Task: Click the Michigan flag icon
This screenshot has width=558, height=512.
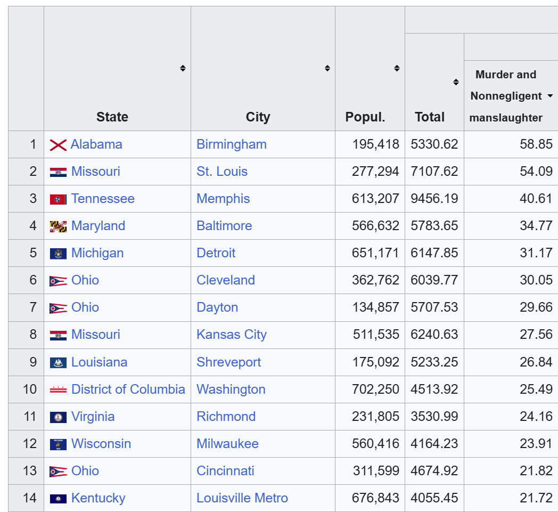Action: click(58, 254)
